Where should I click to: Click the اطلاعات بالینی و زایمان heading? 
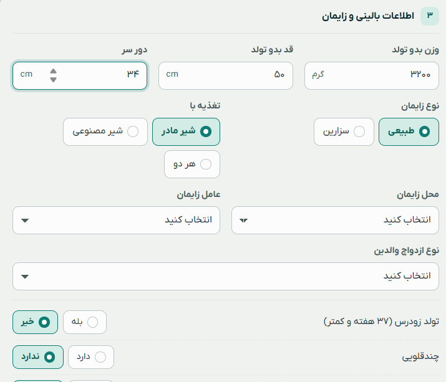[368, 16]
